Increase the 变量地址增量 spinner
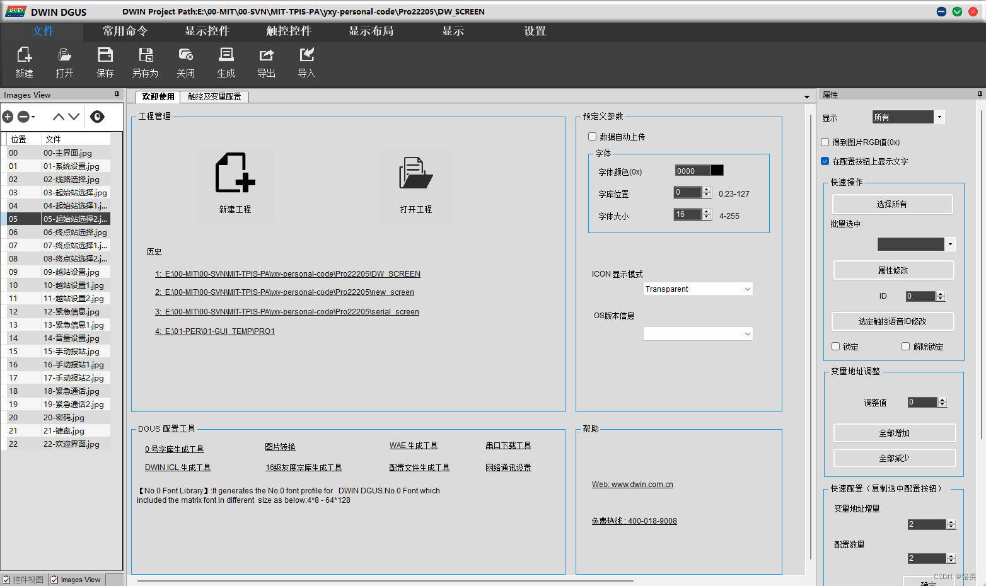The image size is (986, 586). point(951,522)
